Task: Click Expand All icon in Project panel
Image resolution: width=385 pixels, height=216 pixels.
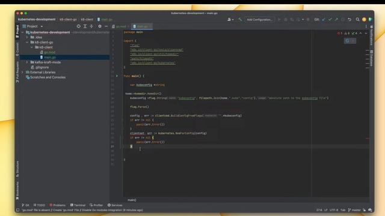Action: coord(85,26)
